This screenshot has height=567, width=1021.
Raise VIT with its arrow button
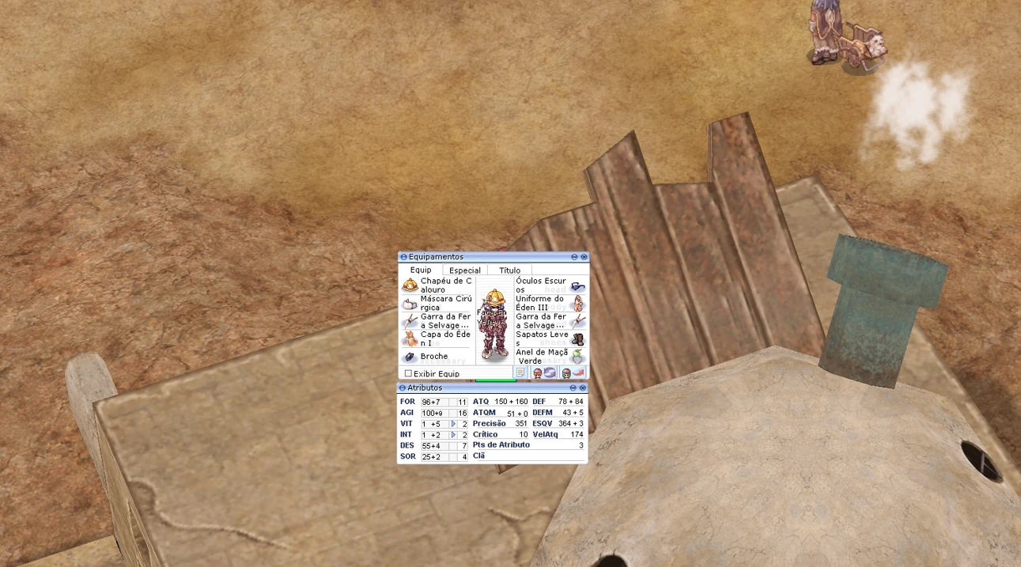point(453,424)
